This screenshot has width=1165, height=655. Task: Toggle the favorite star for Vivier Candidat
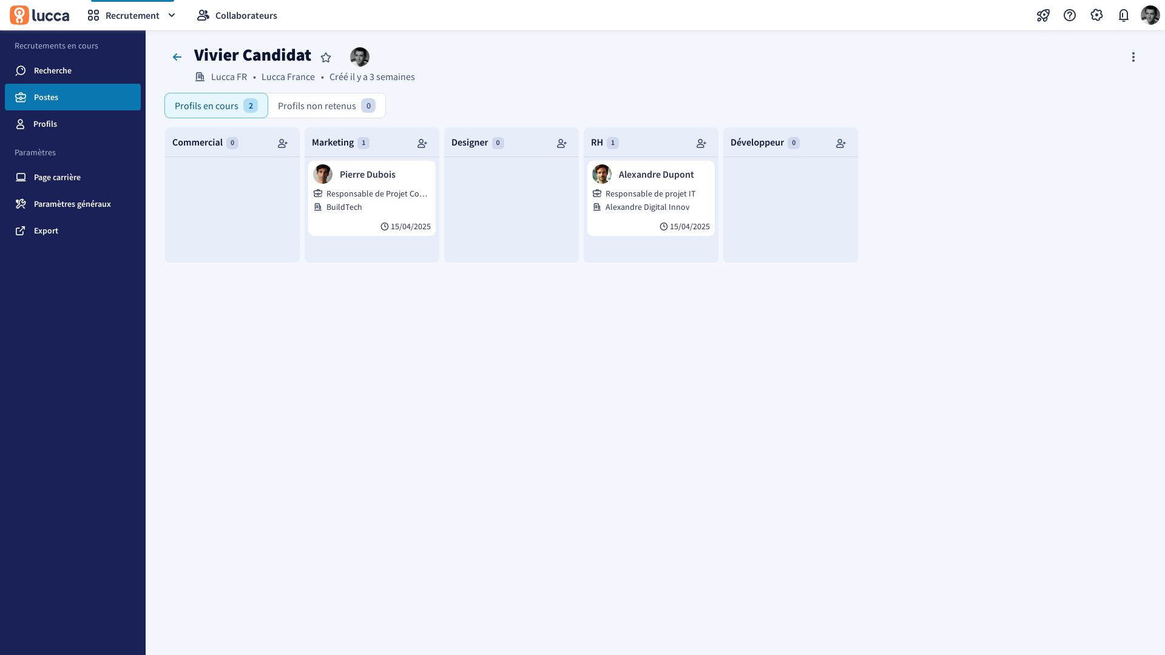click(x=326, y=58)
